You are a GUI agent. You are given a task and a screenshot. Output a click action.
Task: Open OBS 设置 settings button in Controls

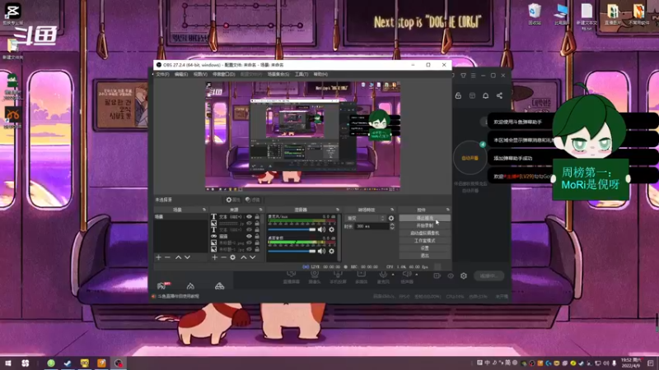click(424, 248)
